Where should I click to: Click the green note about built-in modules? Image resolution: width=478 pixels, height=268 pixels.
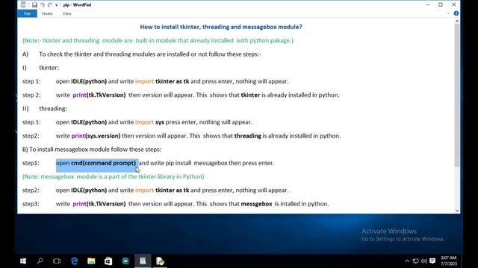pyautogui.click(x=158, y=40)
